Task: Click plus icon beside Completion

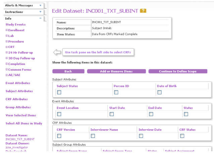Action: click(x=7, y=64)
